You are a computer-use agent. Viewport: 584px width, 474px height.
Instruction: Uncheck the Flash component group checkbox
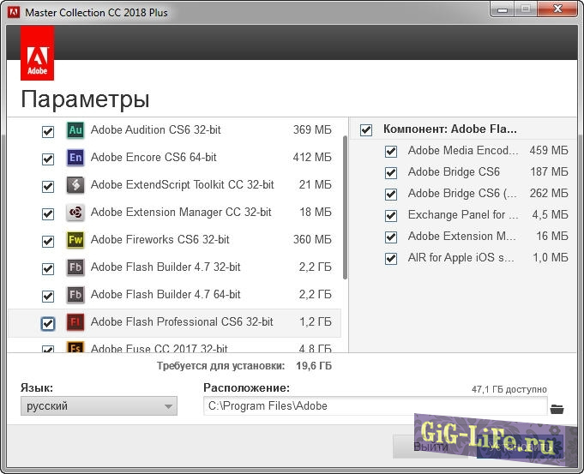(366, 129)
